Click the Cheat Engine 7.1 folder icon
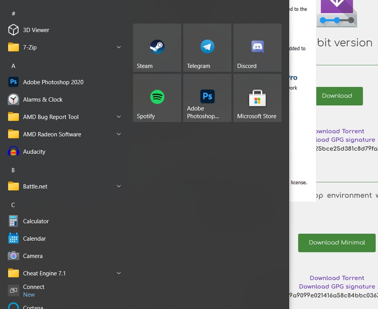The width and height of the screenshot is (378, 309). tap(13, 273)
